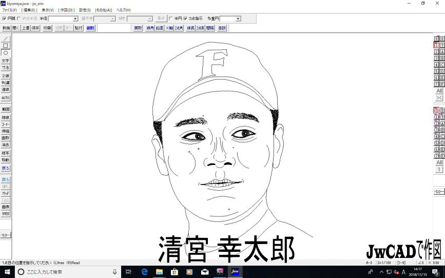Open the ソリッド solid fill tool
Viewport: 445px width, 278px height.
(6, 193)
